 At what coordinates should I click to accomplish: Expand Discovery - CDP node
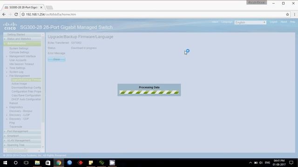tap(7, 119)
